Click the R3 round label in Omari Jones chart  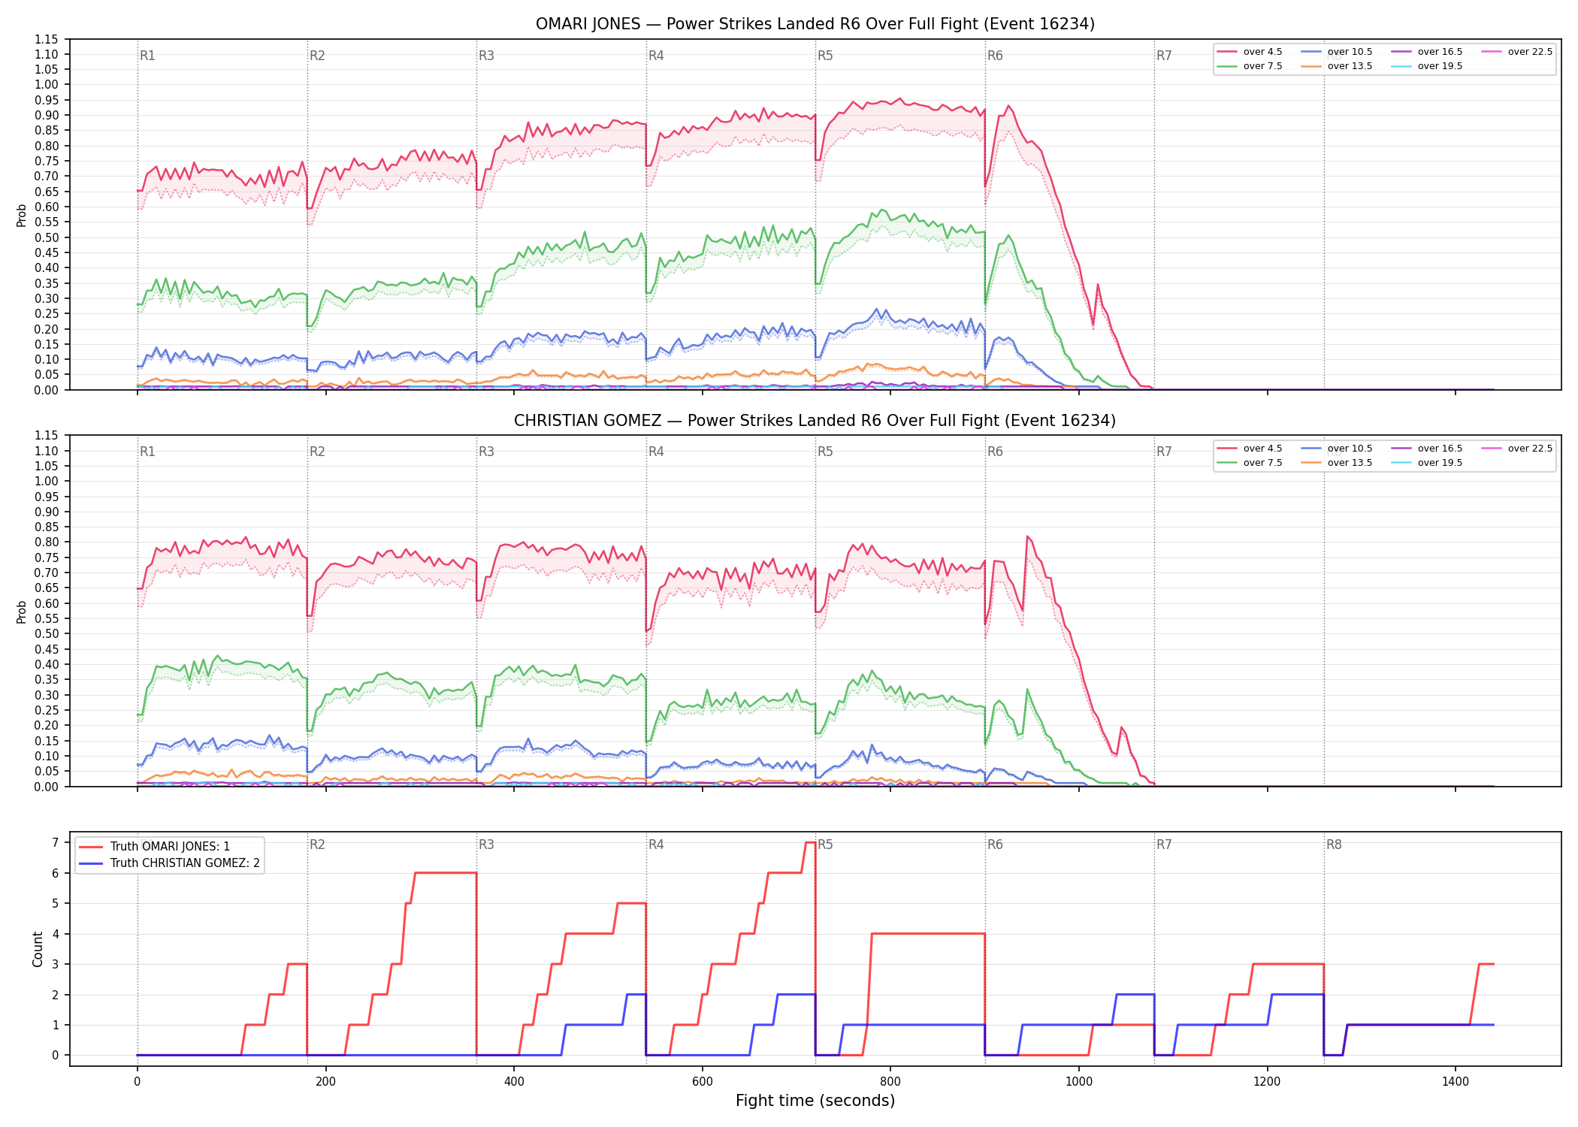tap(486, 56)
